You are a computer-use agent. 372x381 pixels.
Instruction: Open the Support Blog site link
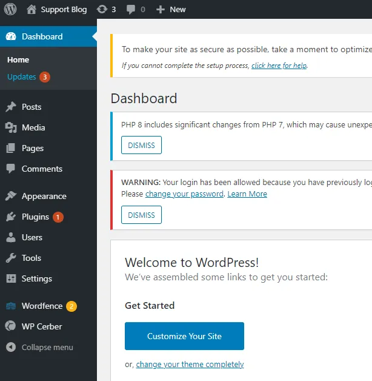tap(64, 10)
